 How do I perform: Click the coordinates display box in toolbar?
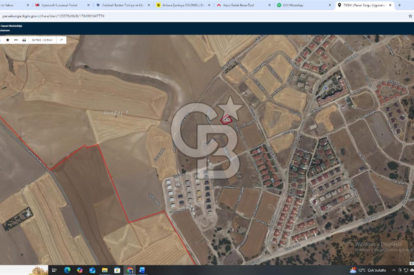tap(42, 40)
